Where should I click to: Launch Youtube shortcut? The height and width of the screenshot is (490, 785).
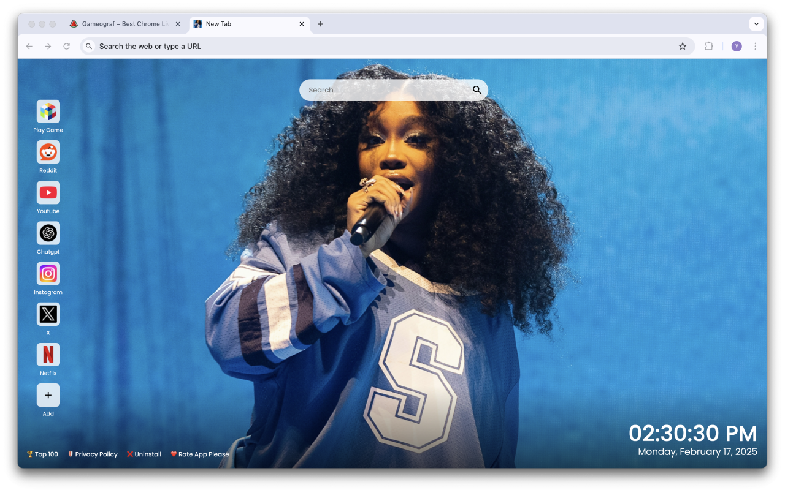click(x=48, y=192)
